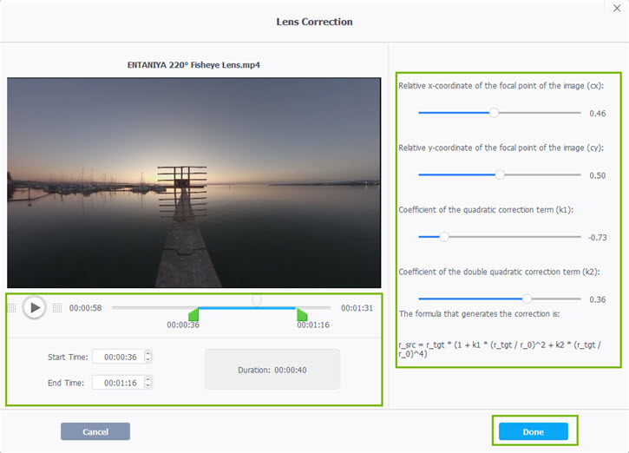
Task: Click the End Time label
Action: (66, 384)
